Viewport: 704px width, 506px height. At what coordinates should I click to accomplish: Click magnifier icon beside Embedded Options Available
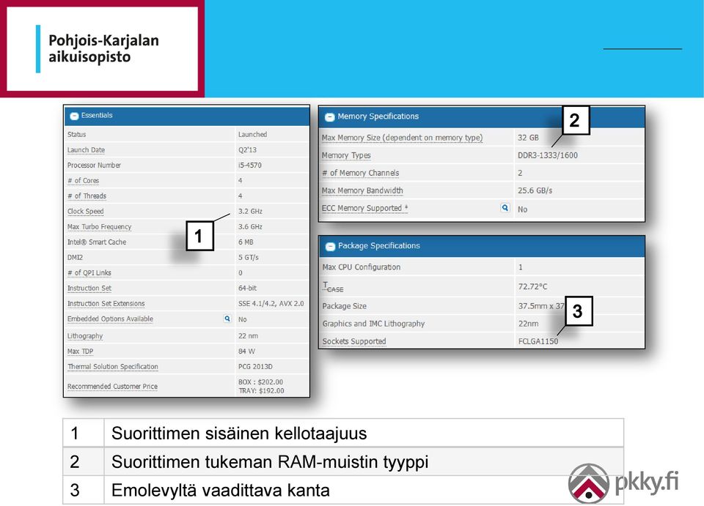click(x=227, y=319)
